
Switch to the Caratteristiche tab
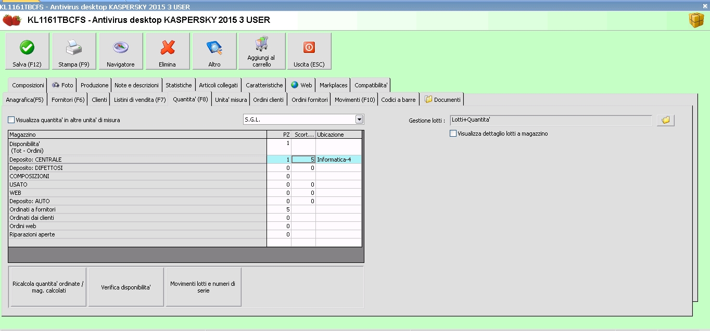pos(264,85)
